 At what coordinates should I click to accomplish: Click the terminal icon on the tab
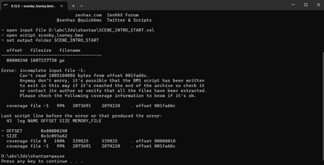6,6
